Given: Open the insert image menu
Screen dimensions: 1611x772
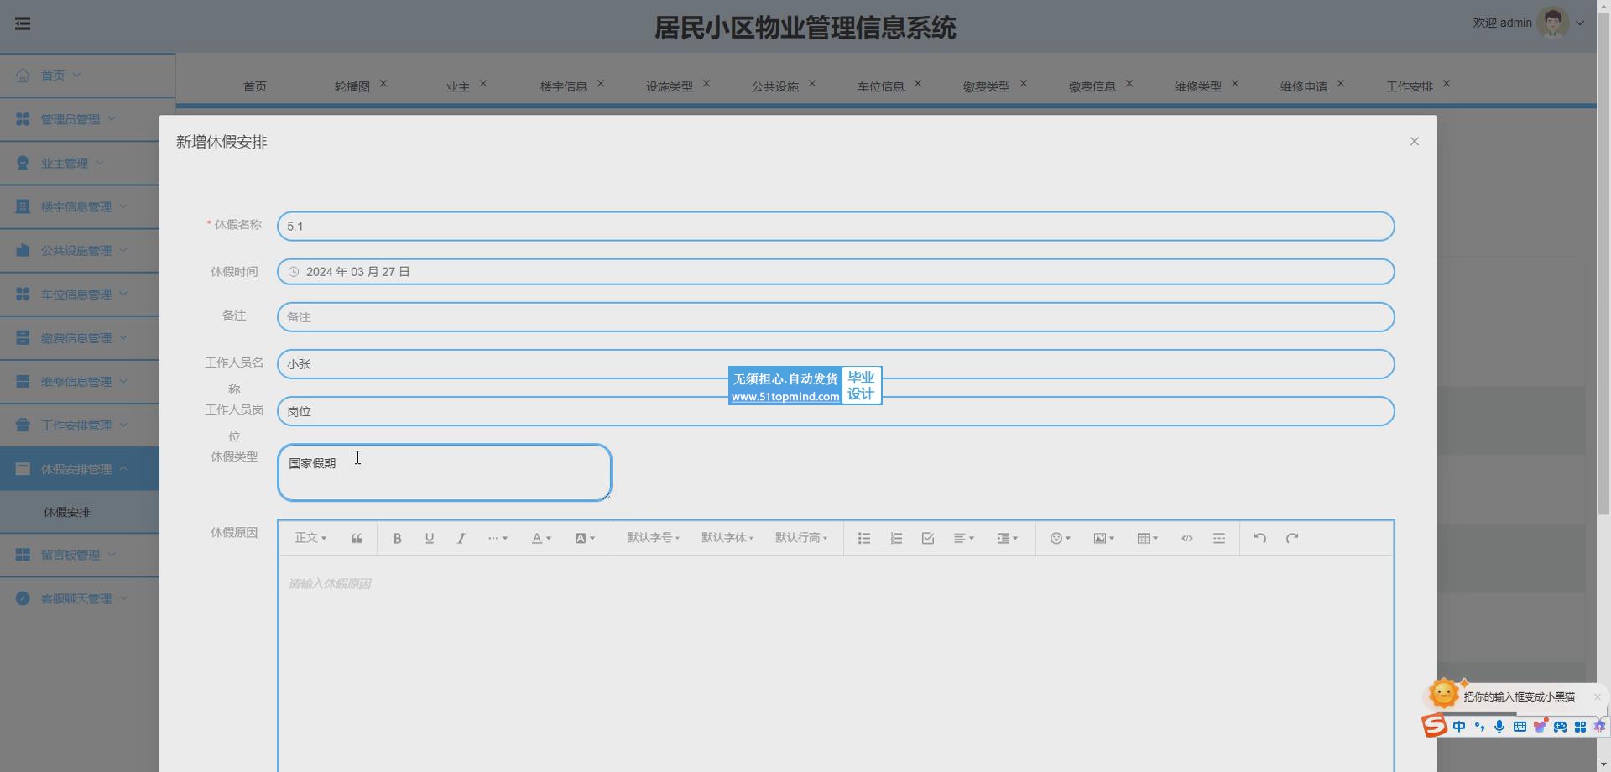Looking at the screenshot, I should (1104, 539).
